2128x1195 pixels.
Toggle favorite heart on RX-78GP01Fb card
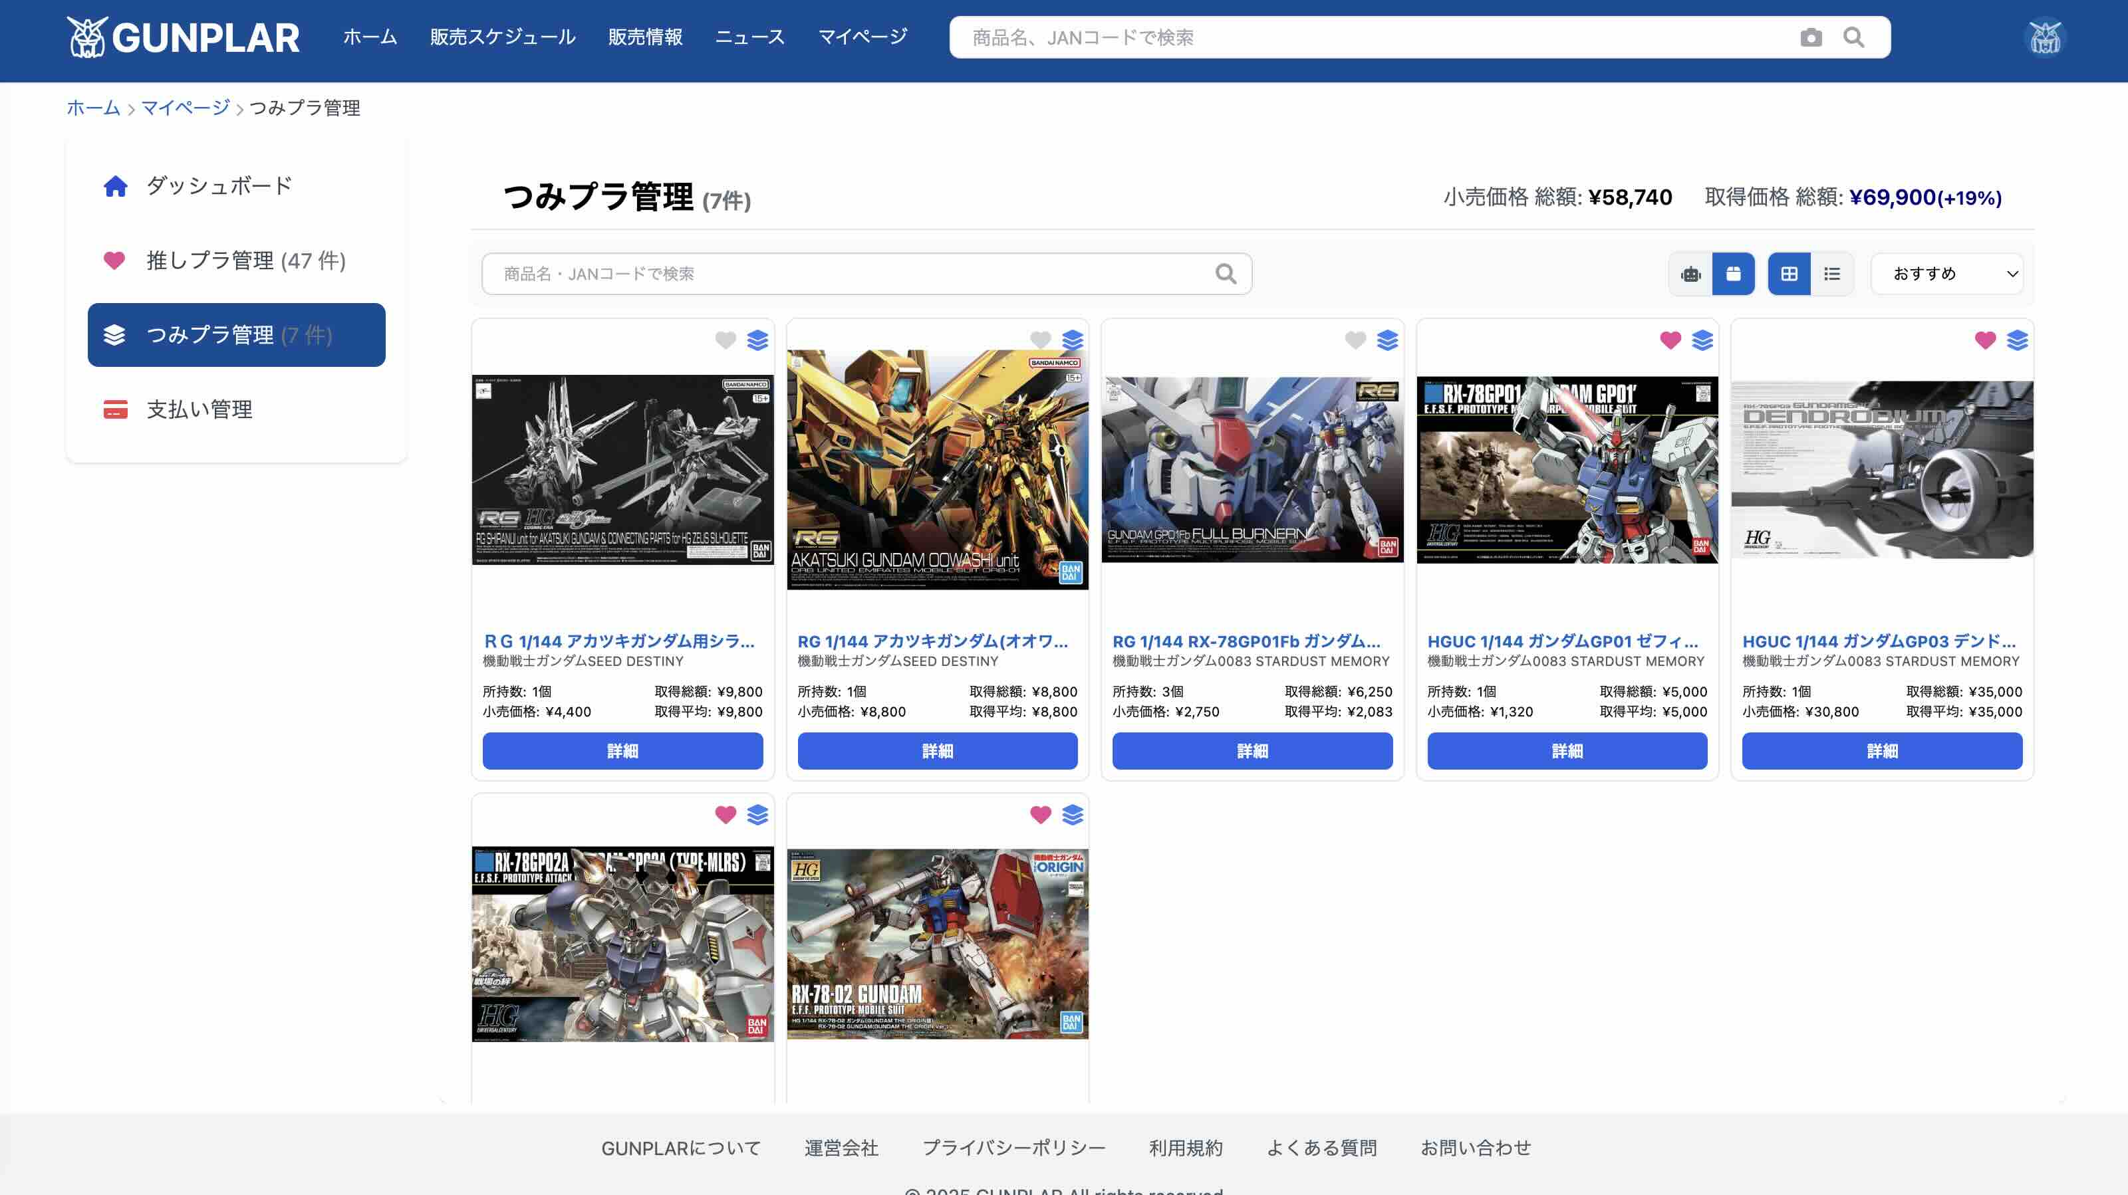1356,340
